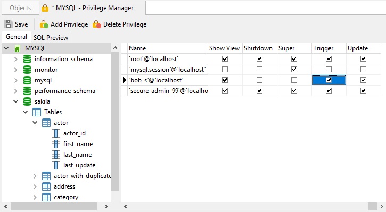Select the sakila database icon
This screenshot has width=386, height=212.
coord(27,101)
